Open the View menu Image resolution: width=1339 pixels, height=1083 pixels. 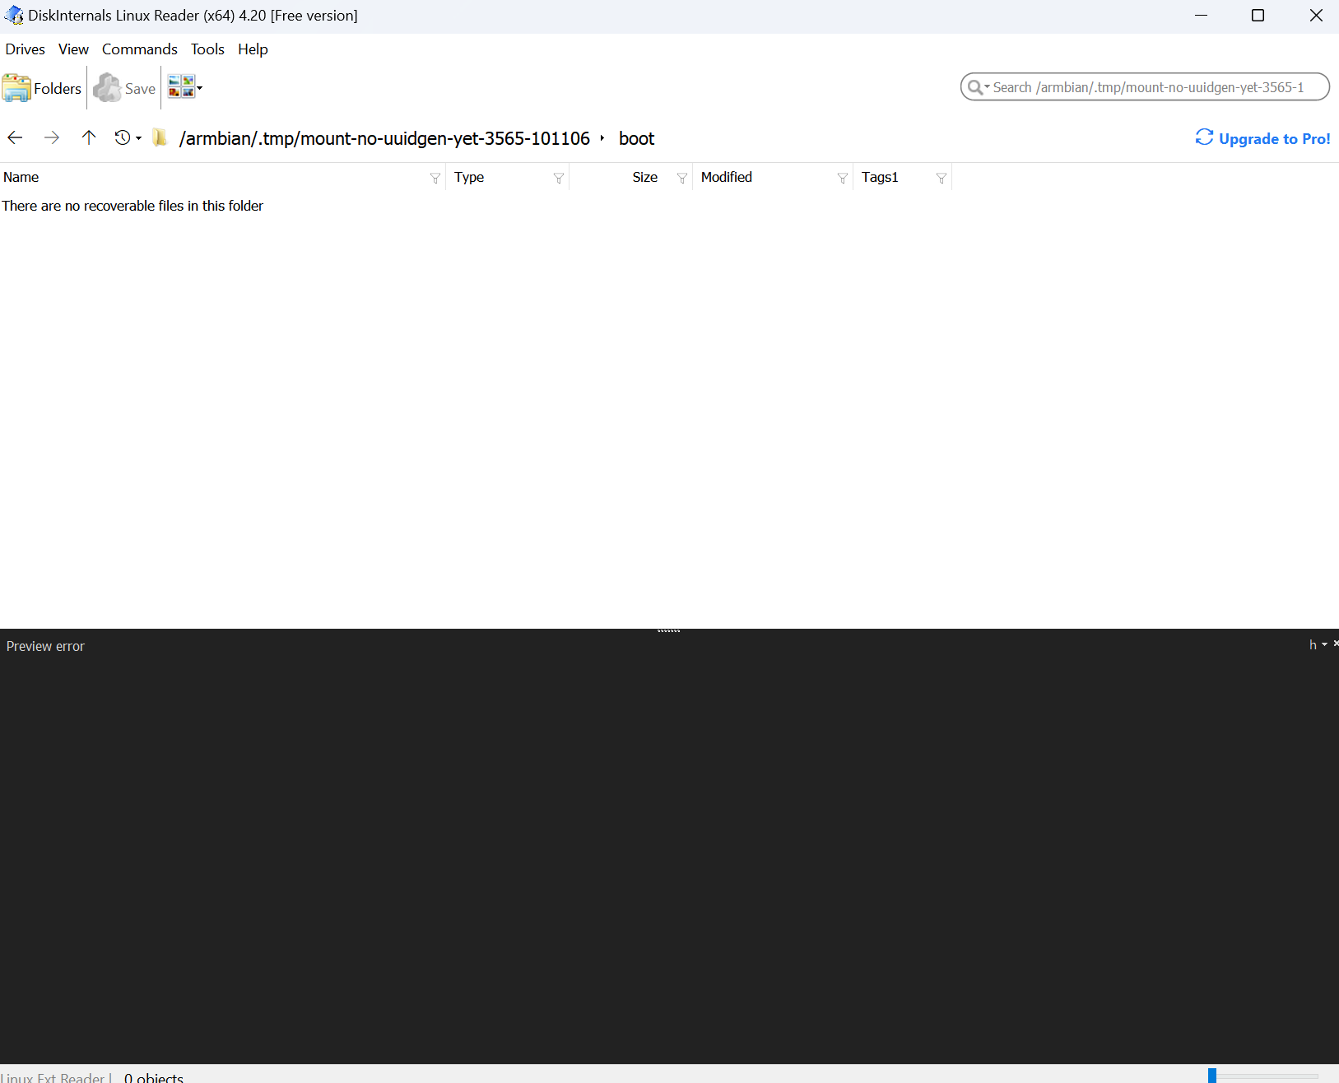(73, 49)
